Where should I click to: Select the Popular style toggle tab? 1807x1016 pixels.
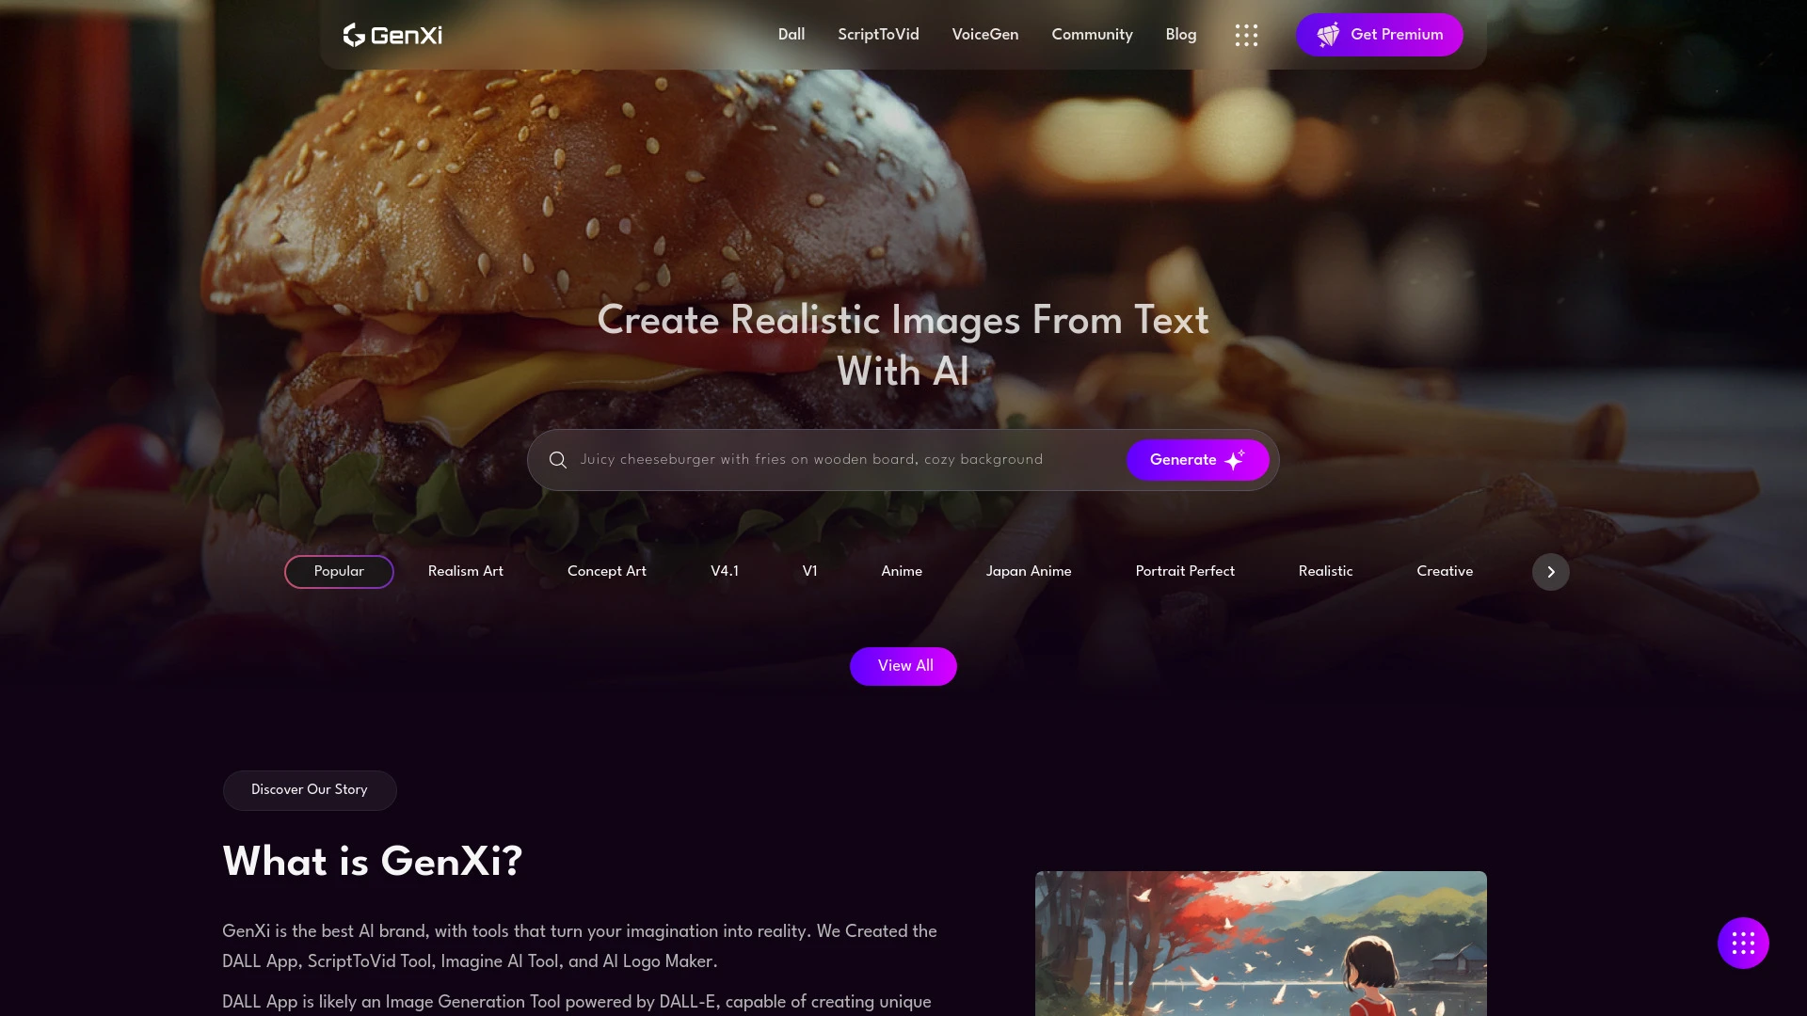coord(339,571)
